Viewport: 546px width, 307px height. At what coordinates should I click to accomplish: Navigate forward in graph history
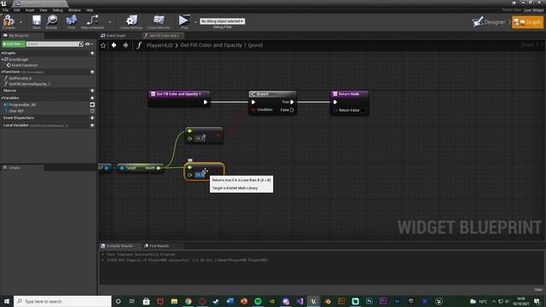(x=125, y=45)
